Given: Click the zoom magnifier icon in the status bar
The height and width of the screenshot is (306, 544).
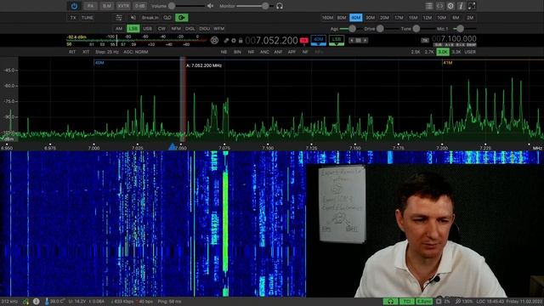Looking at the screenshot, I should (458, 302).
